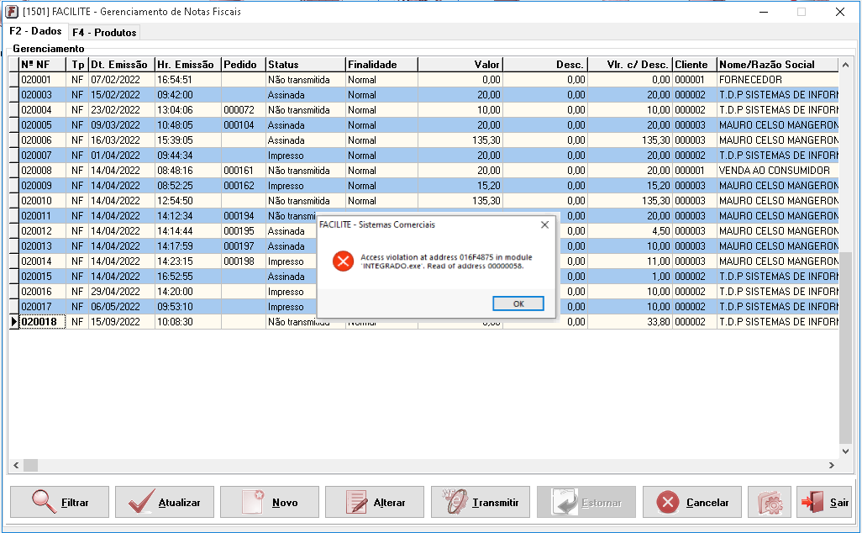Close the error dialog with its X
Viewport: 862px width, 533px height.
click(544, 224)
